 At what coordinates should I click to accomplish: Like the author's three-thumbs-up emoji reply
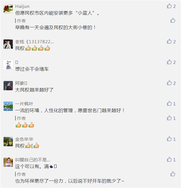(171, 118)
